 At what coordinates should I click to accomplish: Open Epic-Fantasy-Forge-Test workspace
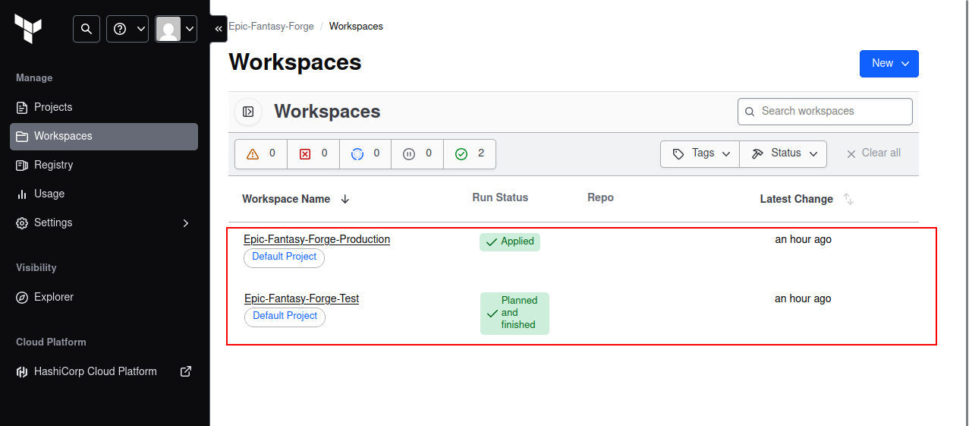(301, 298)
